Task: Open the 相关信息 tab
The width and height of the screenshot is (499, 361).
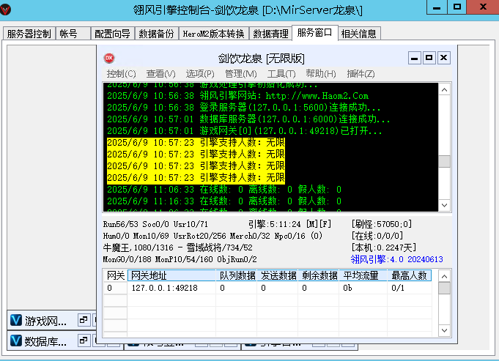Action: click(358, 34)
